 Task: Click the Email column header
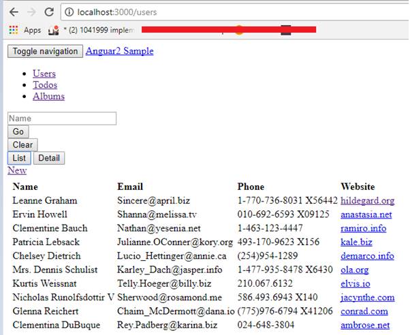(x=130, y=187)
